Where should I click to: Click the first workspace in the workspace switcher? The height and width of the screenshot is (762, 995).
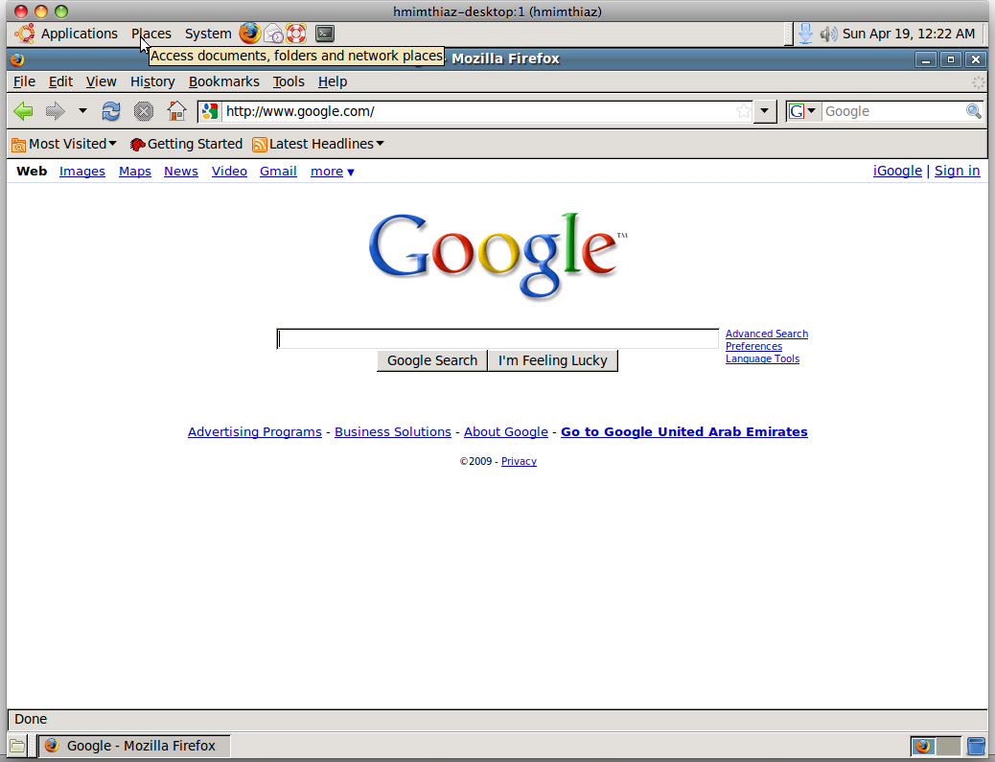pos(923,746)
